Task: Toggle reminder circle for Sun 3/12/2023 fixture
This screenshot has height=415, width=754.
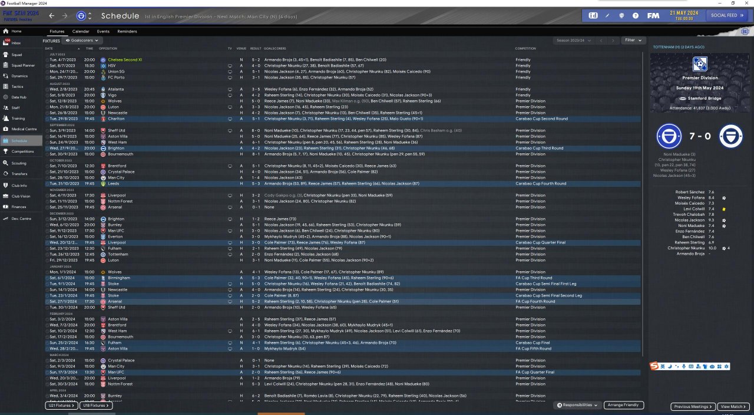Action: coord(48,219)
